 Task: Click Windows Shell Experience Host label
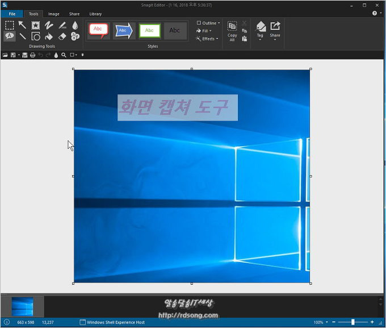click(x=116, y=322)
